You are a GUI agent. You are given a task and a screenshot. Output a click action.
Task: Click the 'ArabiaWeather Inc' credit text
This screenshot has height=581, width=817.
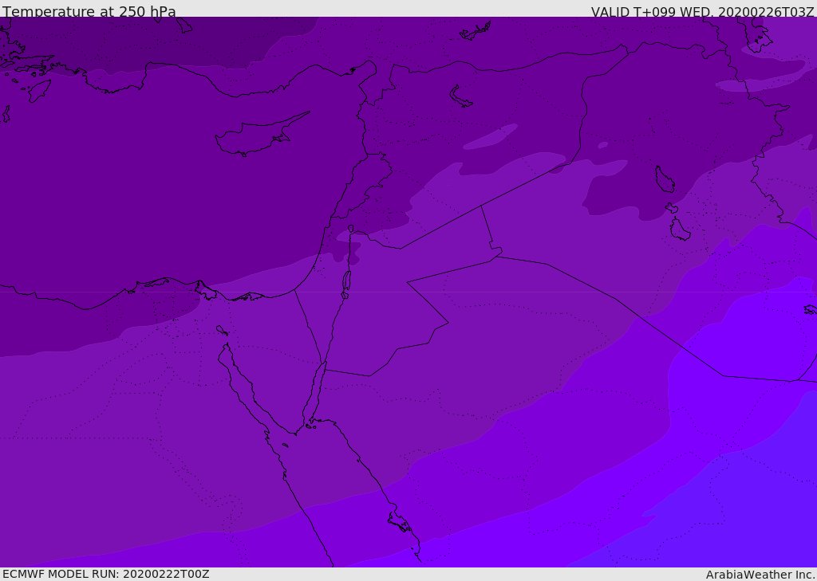pos(760,575)
